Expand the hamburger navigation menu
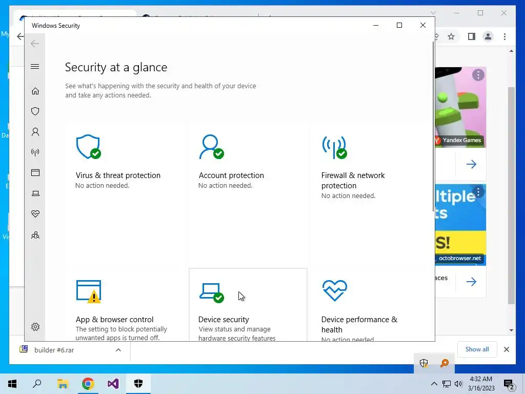 pos(35,66)
